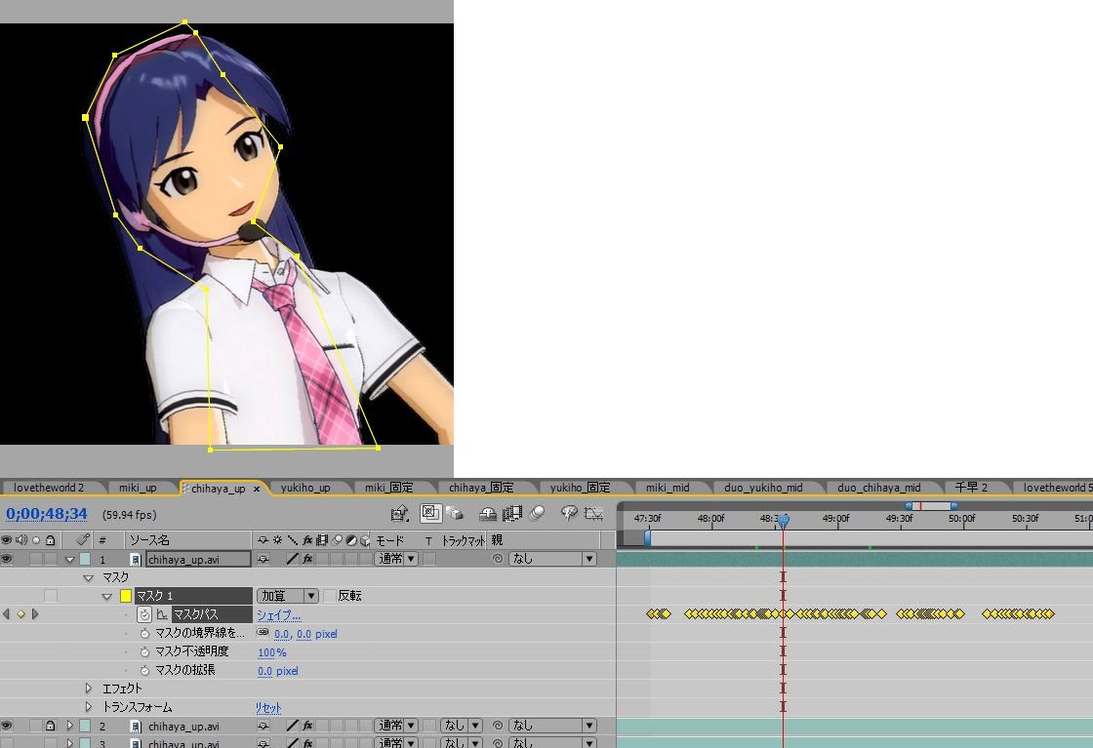This screenshot has width=1093, height=748.
Task: Go to previous mask path keyframe
Action: 6,613
